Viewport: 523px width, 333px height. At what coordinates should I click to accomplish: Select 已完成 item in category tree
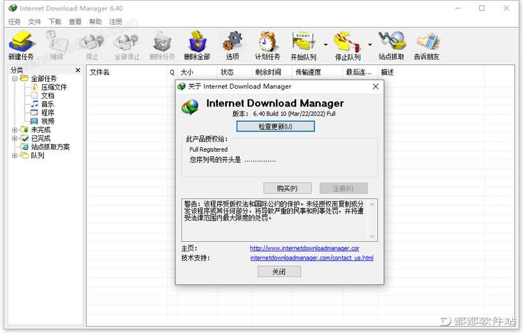point(40,138)
